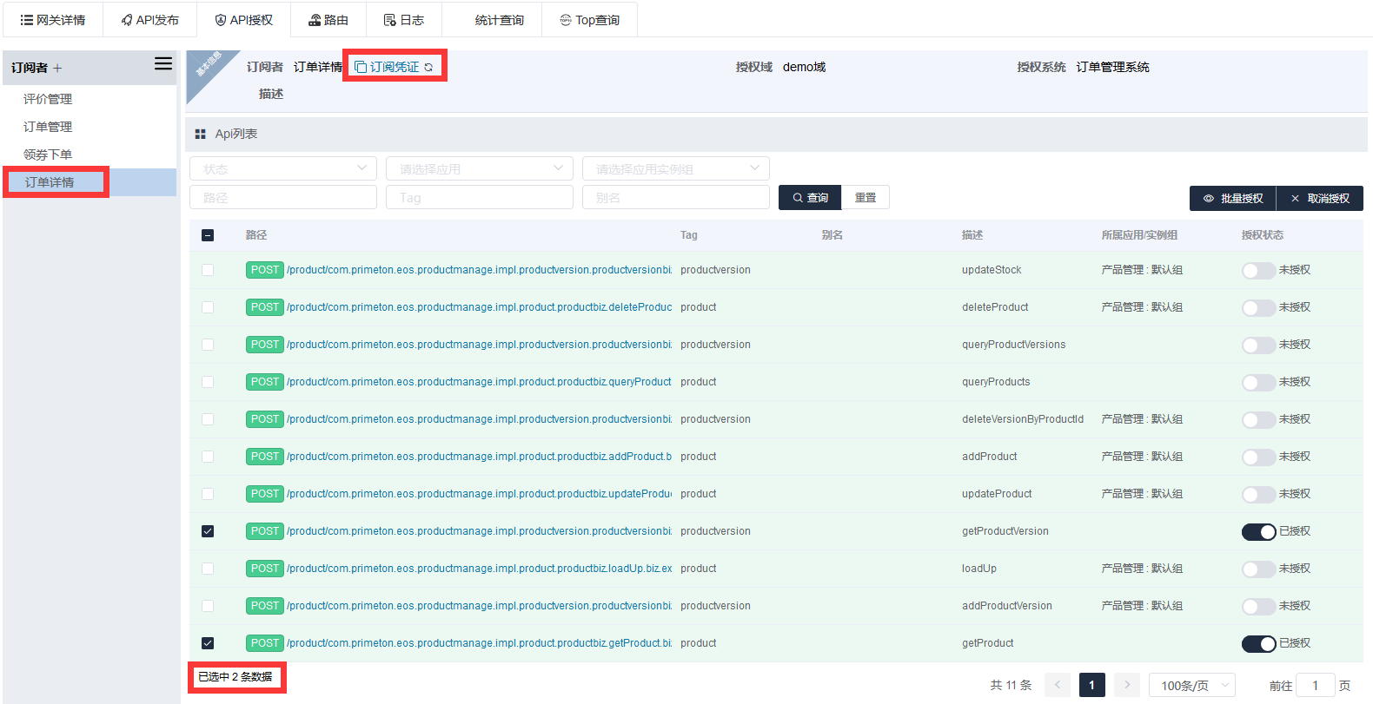Click the 路径 input field
Viewport: 1373px width, 704px height.
pos(282,198)
